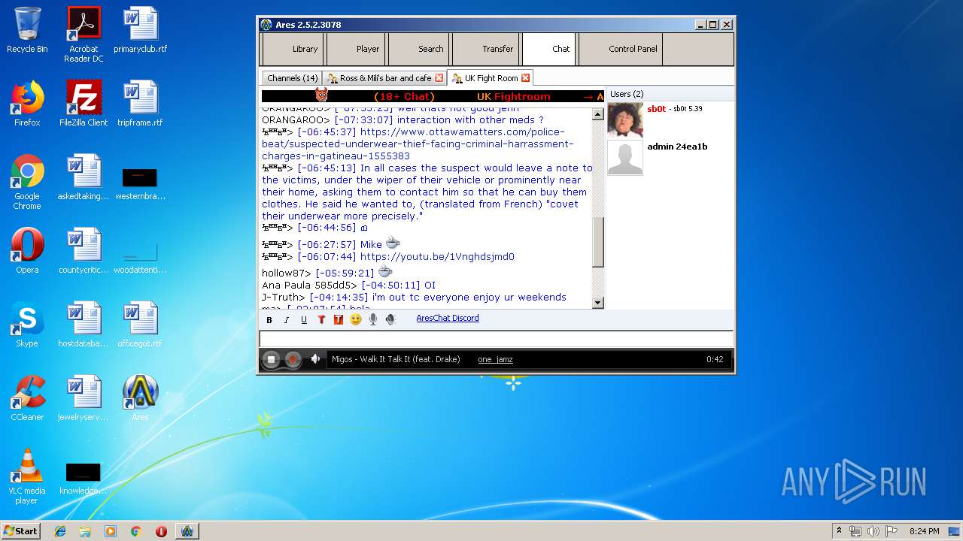Launch Firefox from desktop

(27, 104)
